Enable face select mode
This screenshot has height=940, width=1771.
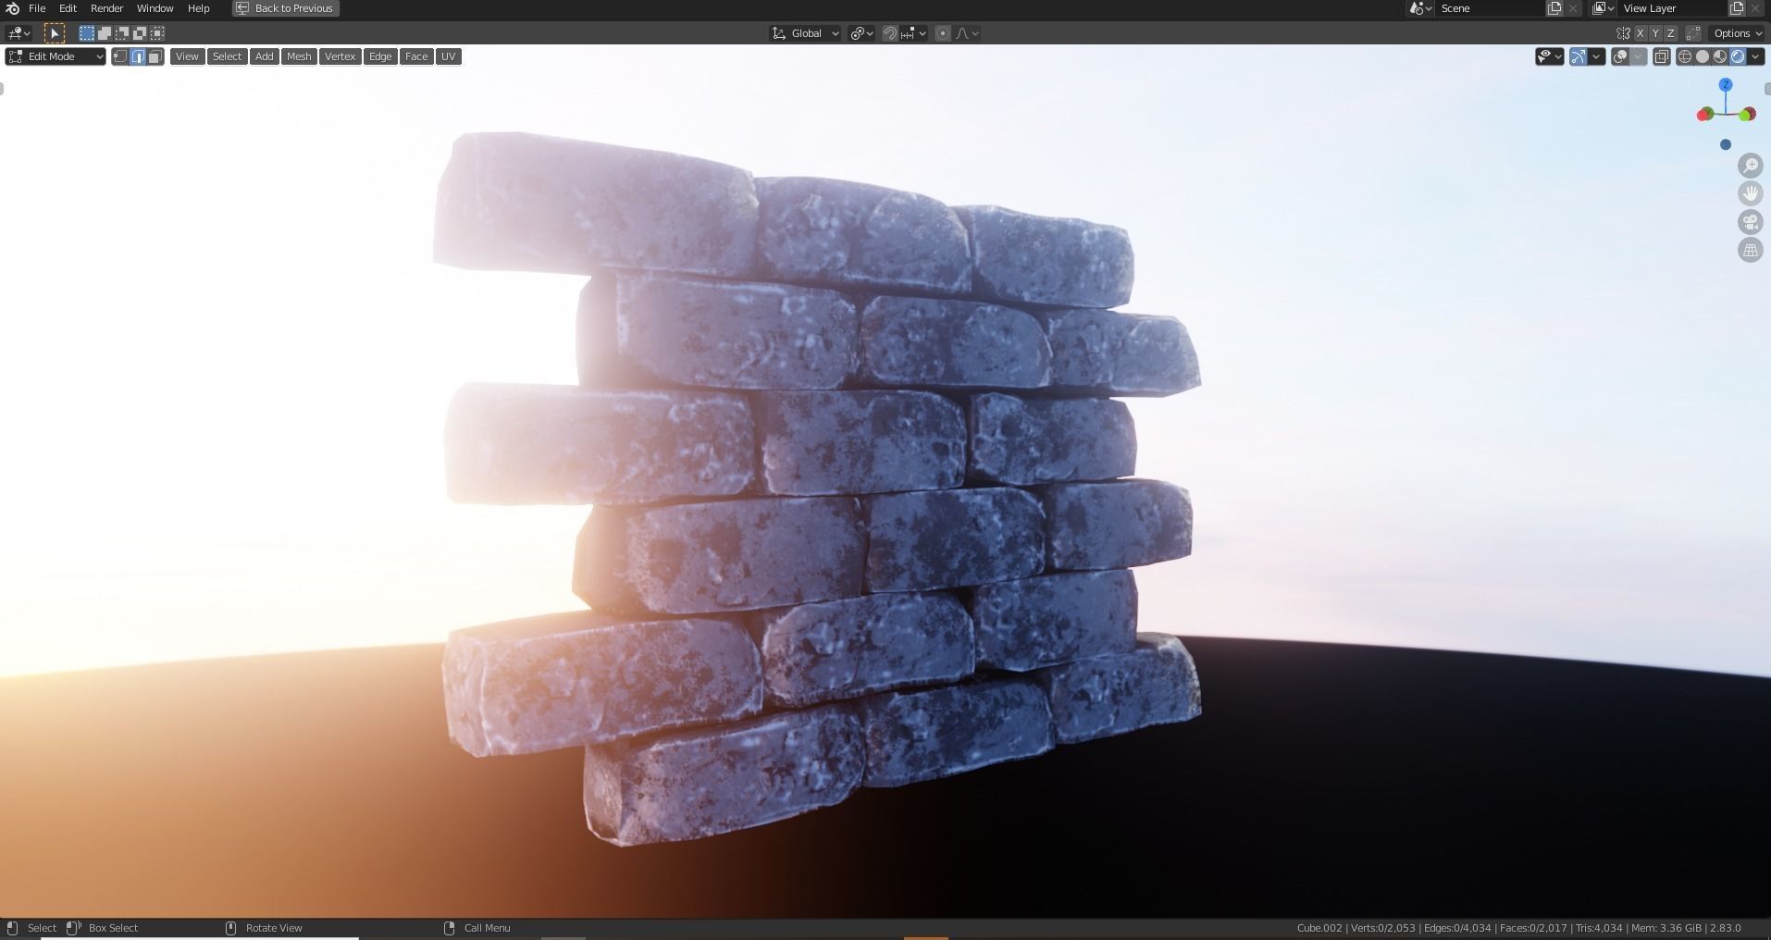(155, 56)
